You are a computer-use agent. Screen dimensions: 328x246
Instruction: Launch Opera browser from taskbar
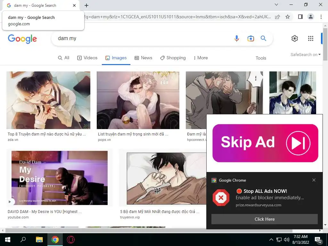point(71,240)
